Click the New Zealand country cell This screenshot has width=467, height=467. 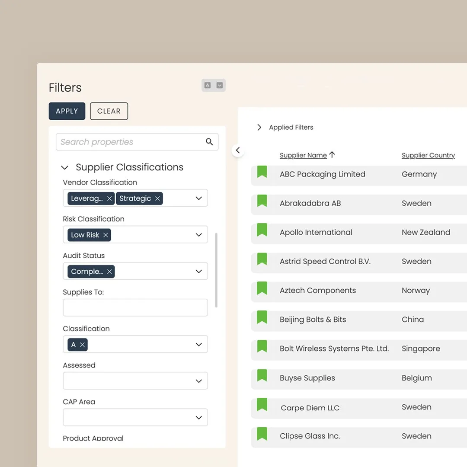[426, 232]
